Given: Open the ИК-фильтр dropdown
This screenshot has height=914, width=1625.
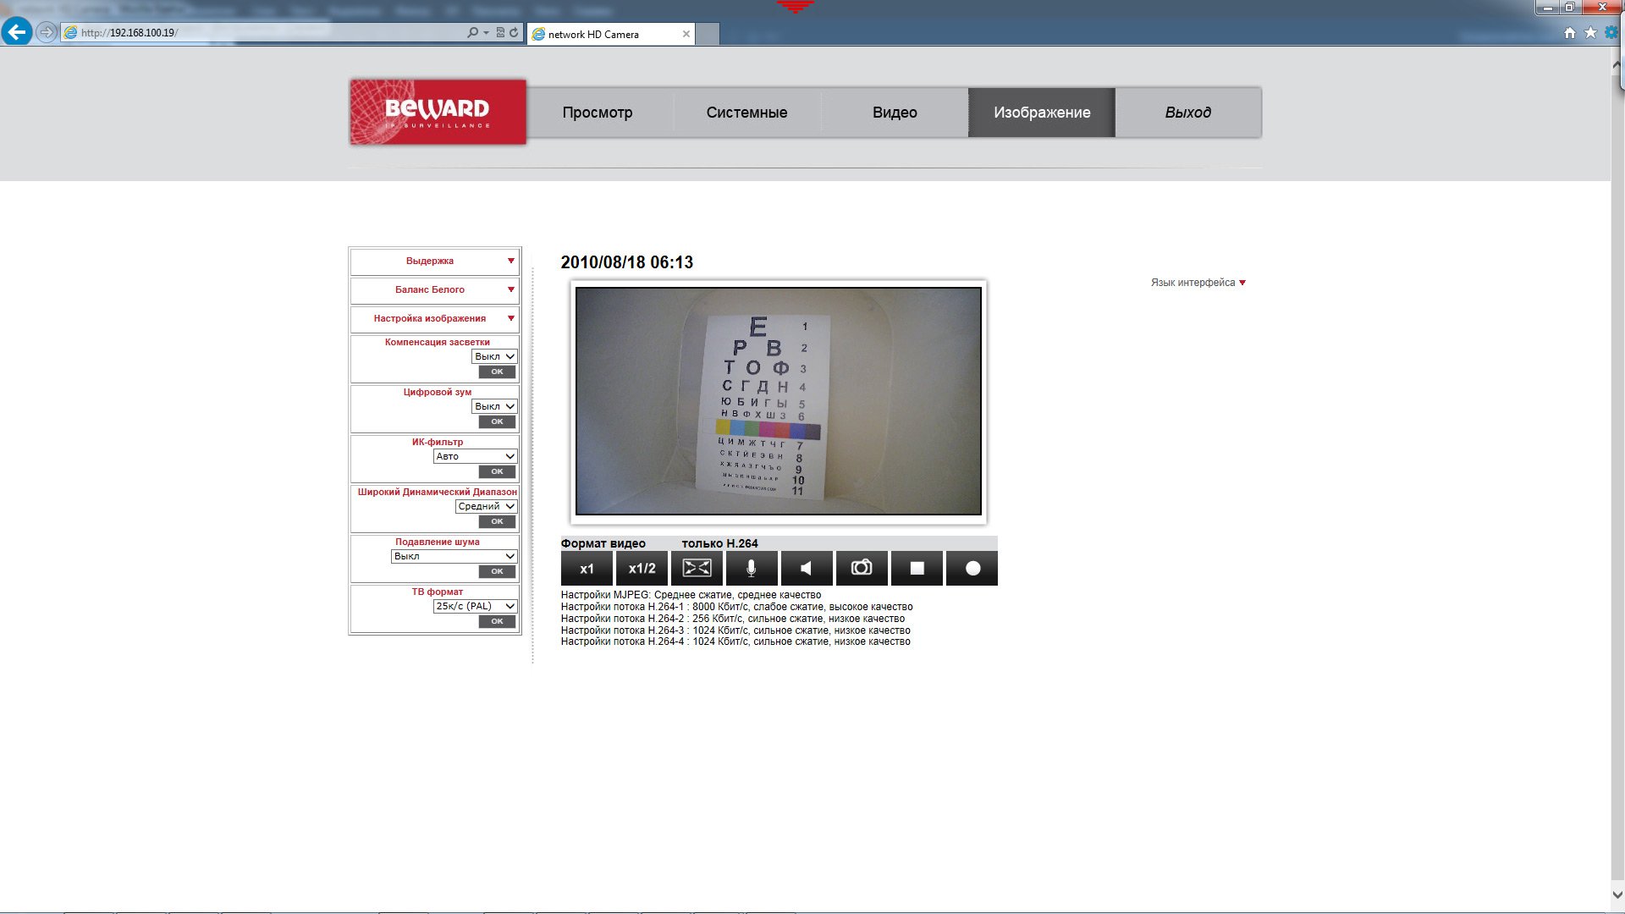Looking at the screenshot, I should [475, 456].
